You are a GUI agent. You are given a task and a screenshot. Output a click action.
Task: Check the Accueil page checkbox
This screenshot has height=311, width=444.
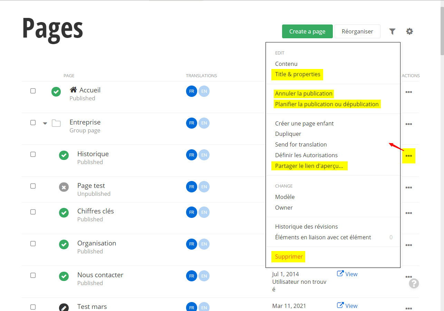coord(33,91)
